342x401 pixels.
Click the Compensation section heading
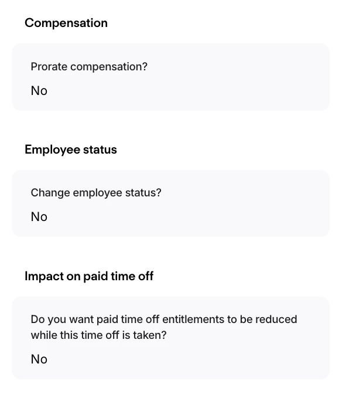coord(66,23)
